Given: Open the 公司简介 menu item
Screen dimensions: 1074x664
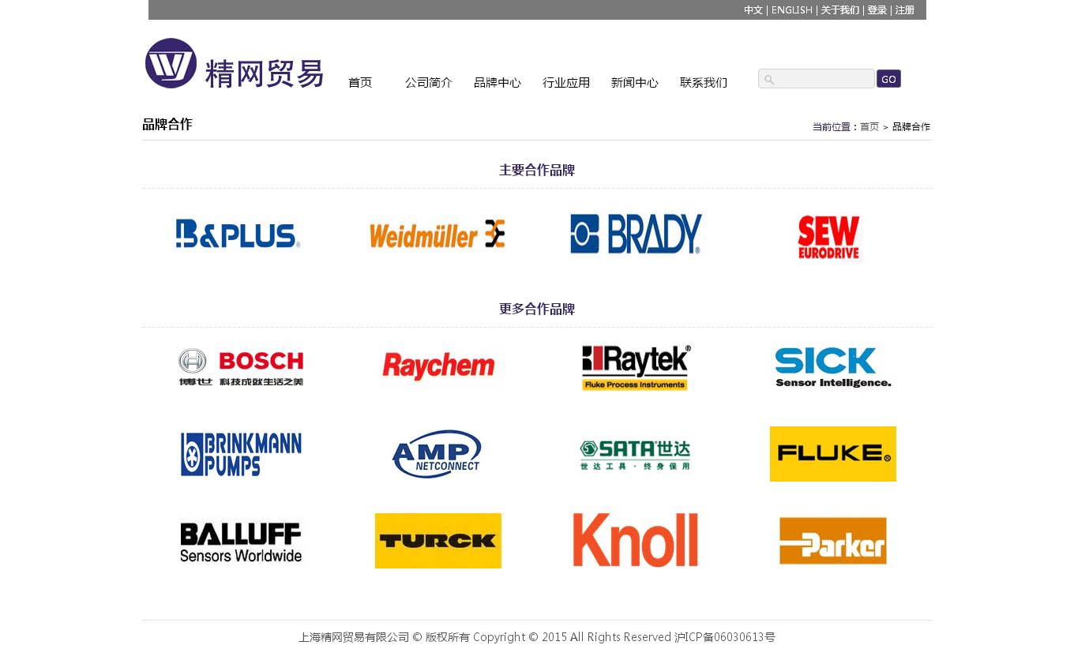Looking at the screenshot, I should tap(429, 82).
